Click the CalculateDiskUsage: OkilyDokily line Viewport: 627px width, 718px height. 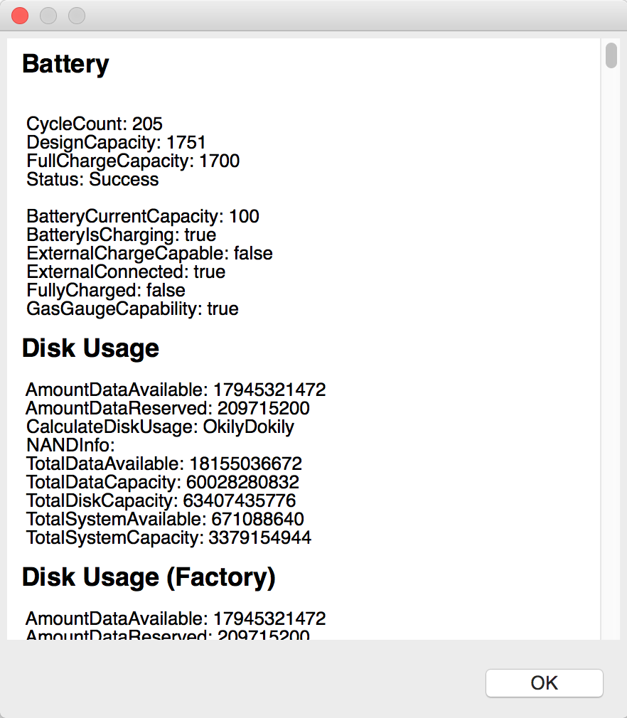160,427
